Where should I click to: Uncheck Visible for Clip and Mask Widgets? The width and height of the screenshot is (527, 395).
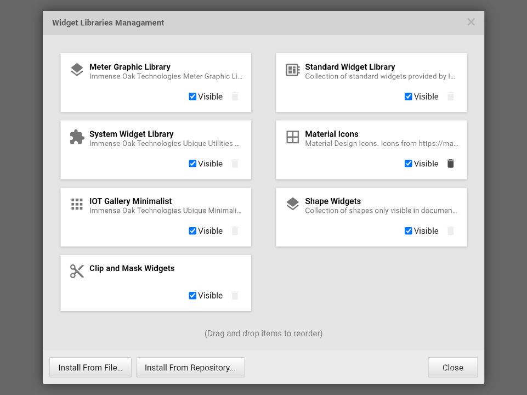coord(192,295)
